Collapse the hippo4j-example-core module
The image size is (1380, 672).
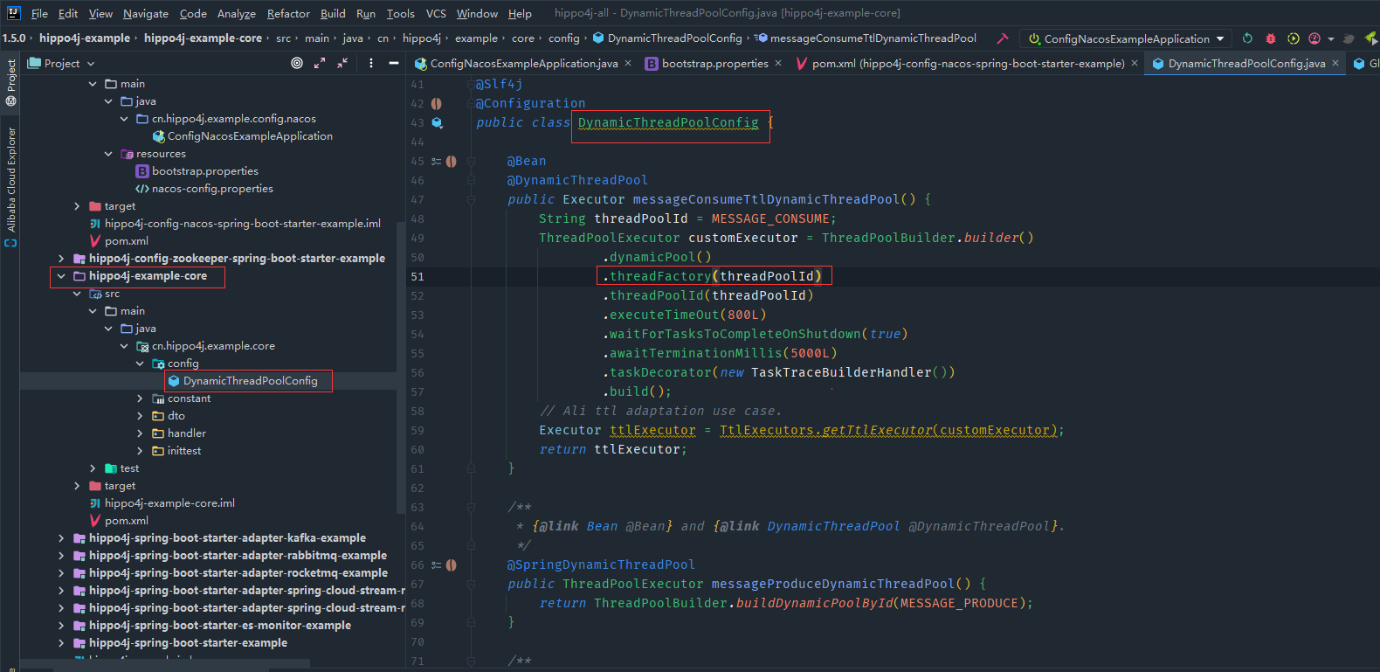[60, 276]
